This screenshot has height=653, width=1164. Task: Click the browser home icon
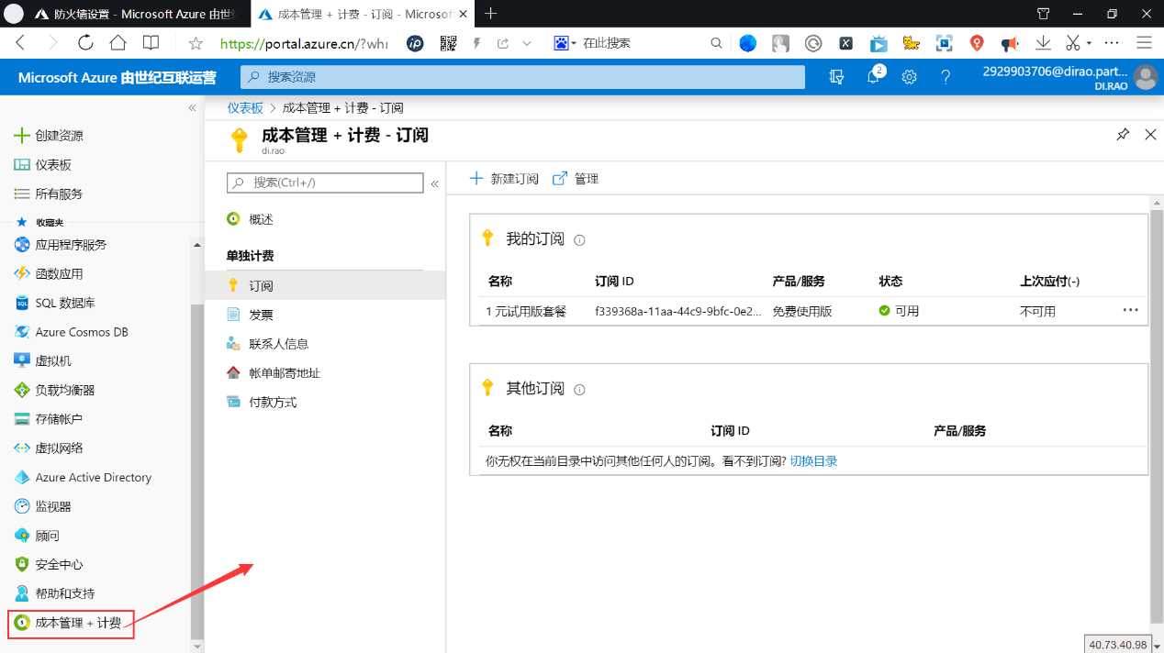coord(118,42)
